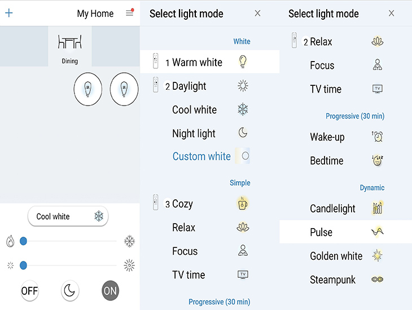Click the Focus person icon in right panel
The image size is (412, 310).
[x=378, y=64]
